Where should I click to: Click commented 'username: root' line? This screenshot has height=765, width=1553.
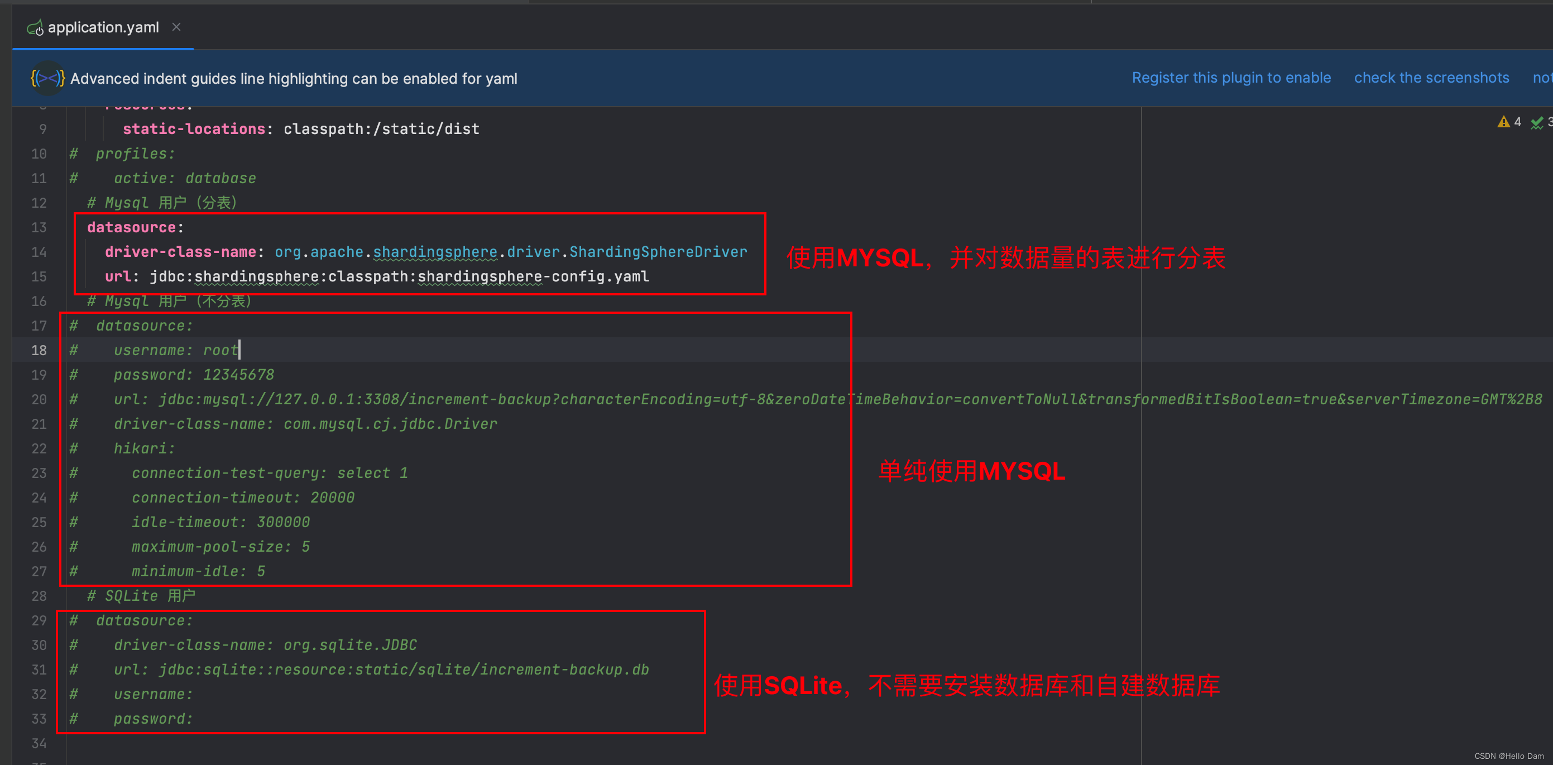[176, 350]
